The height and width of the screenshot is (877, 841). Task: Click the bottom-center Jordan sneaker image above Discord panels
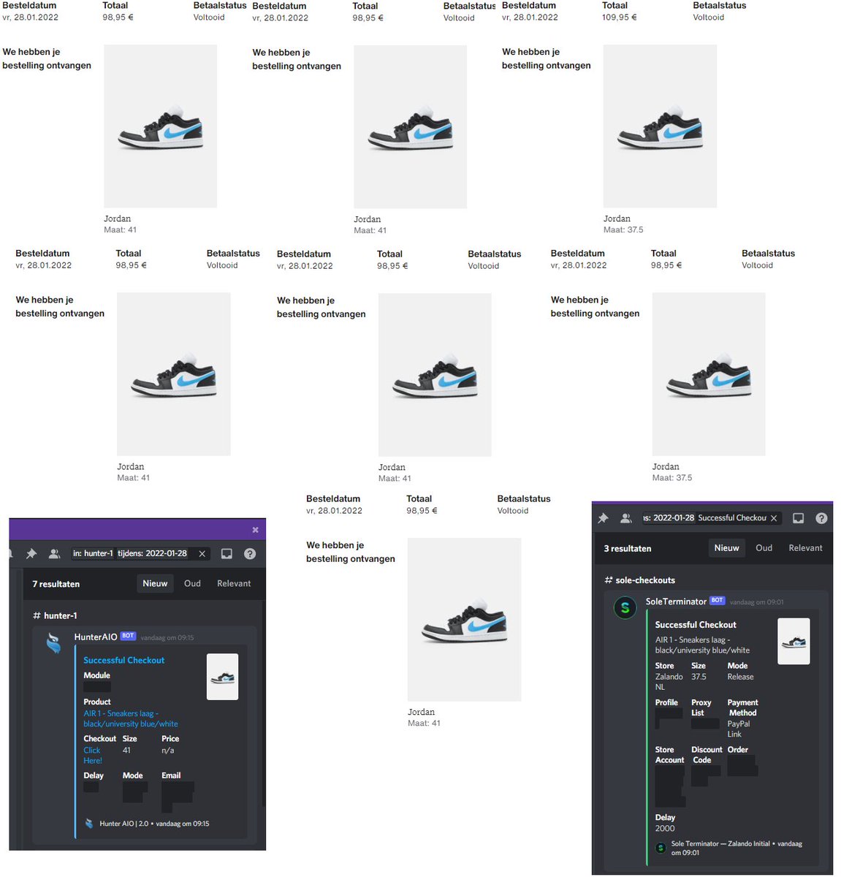pyautogui.click(x=464, y=620)
